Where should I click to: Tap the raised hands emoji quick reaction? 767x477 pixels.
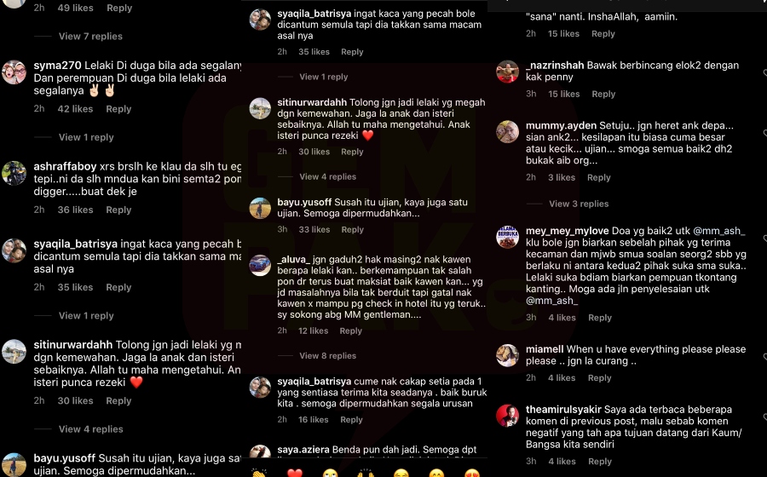pos(366,473)
